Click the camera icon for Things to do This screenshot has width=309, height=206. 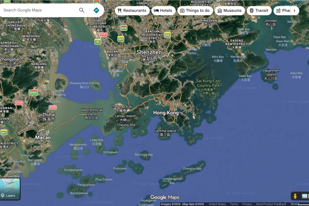click(x=182, y=11)
